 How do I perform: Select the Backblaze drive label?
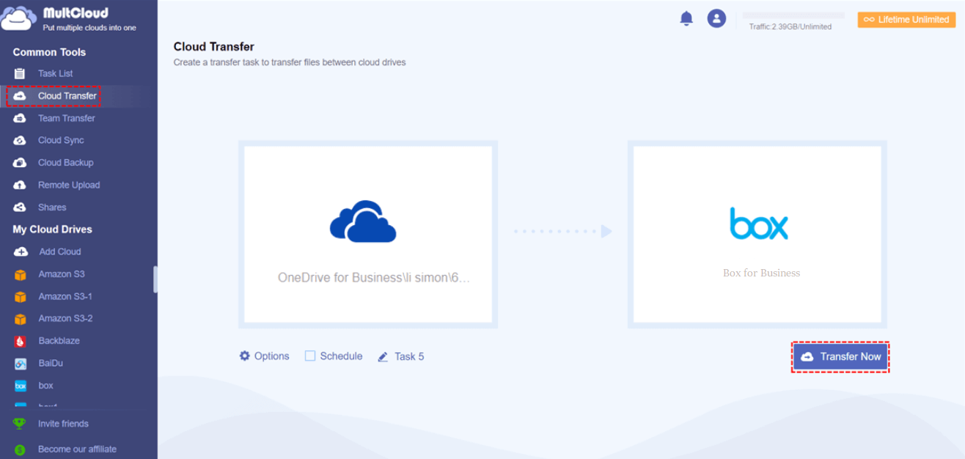click(59, 341)
